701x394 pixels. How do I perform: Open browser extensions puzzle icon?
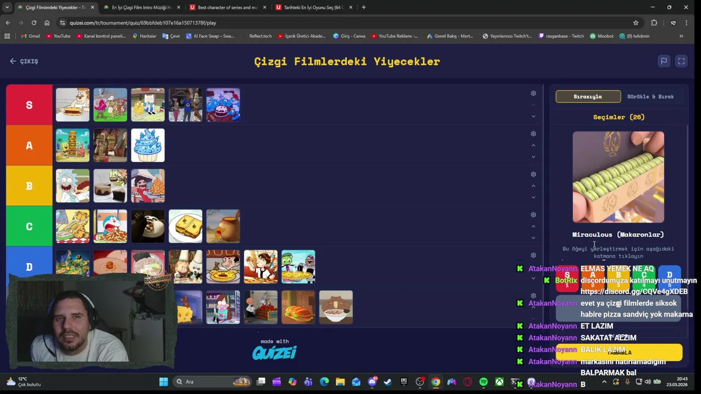coord(654,23)
